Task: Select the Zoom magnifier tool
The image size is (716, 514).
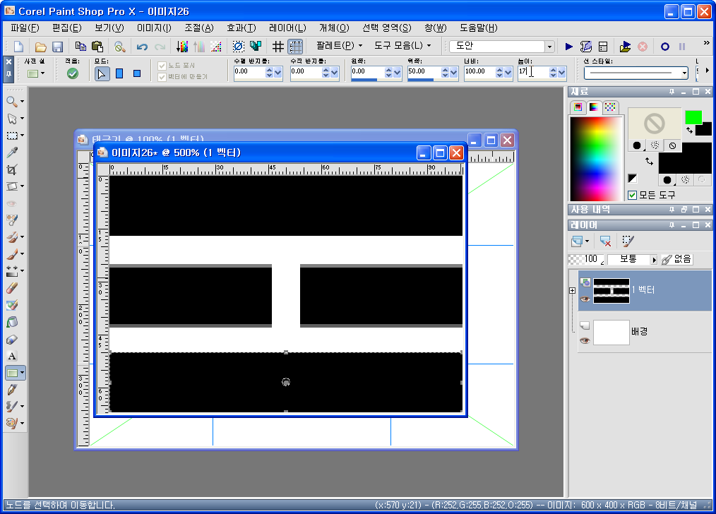Action: [12, 102]
